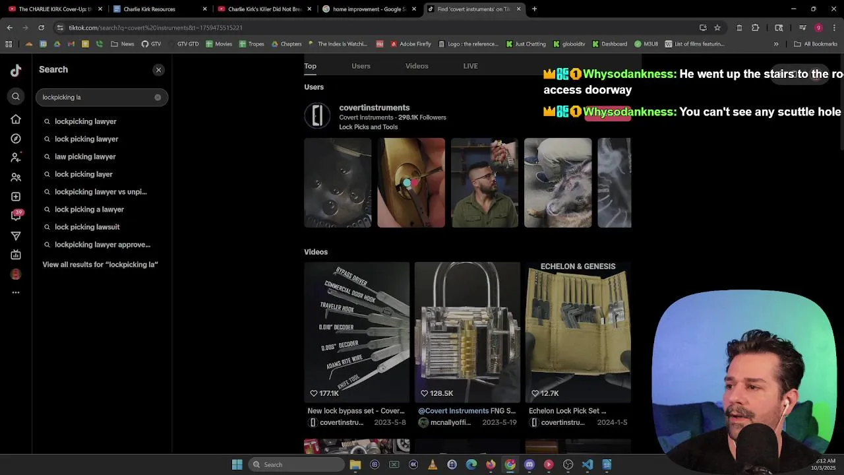Viewport: 844px width, 475px height.
Task: Open the Following icon in TikTok sidebar
Action: pyautogui.click(x=16, y=158)
